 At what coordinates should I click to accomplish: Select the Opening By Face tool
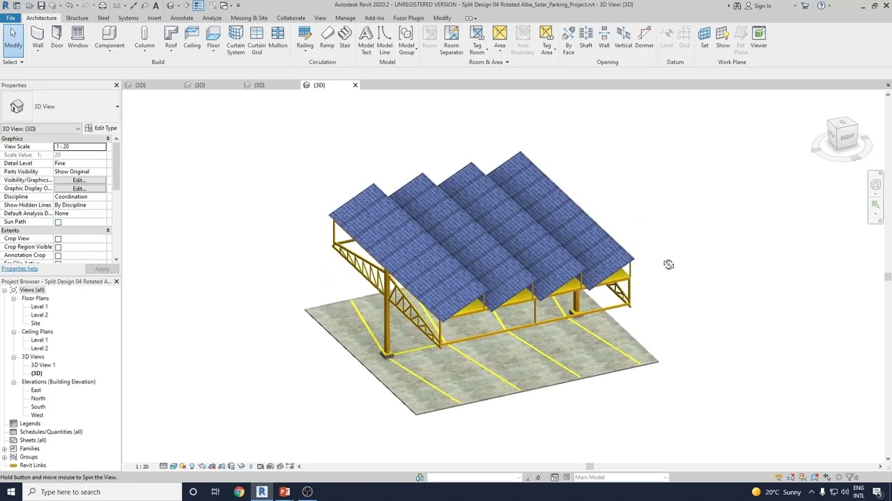(x=569, y=40)
